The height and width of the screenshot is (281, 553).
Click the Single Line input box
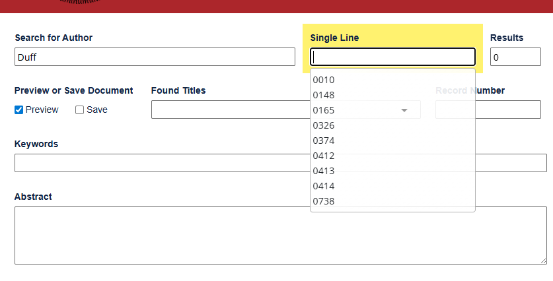(x=392, y=57)
